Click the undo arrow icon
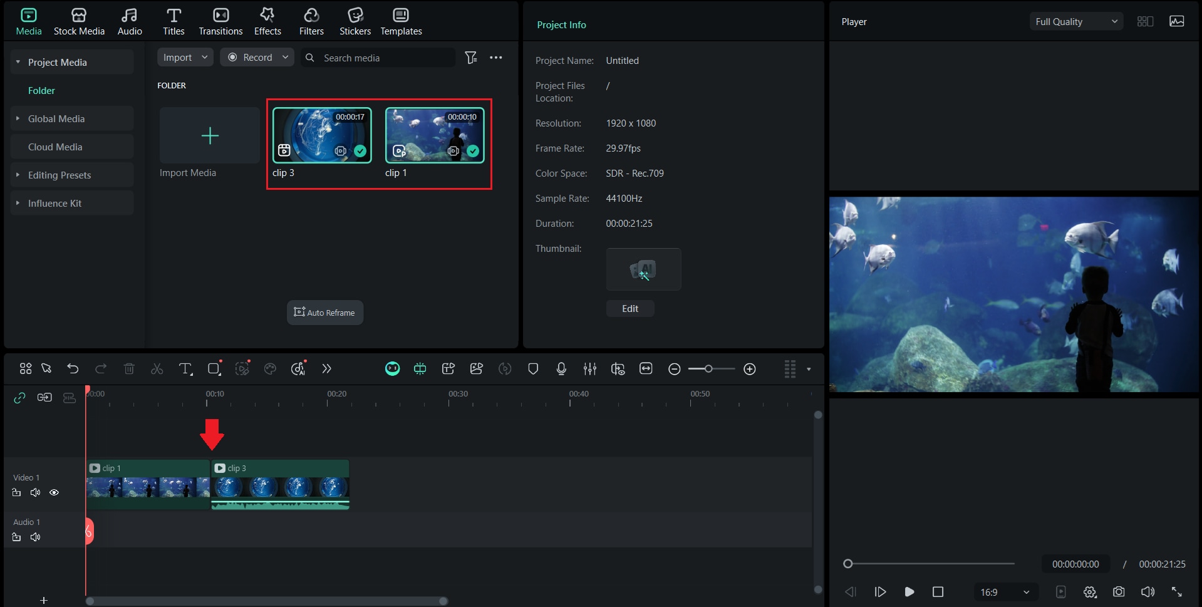This screenshot has height=607, width=1202. (x=73, y=369)
